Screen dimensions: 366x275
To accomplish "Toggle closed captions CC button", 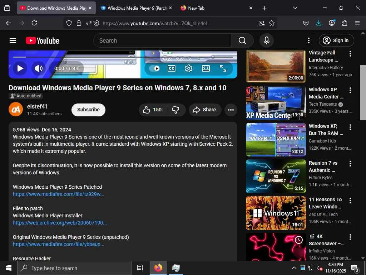I will [171, 68].
